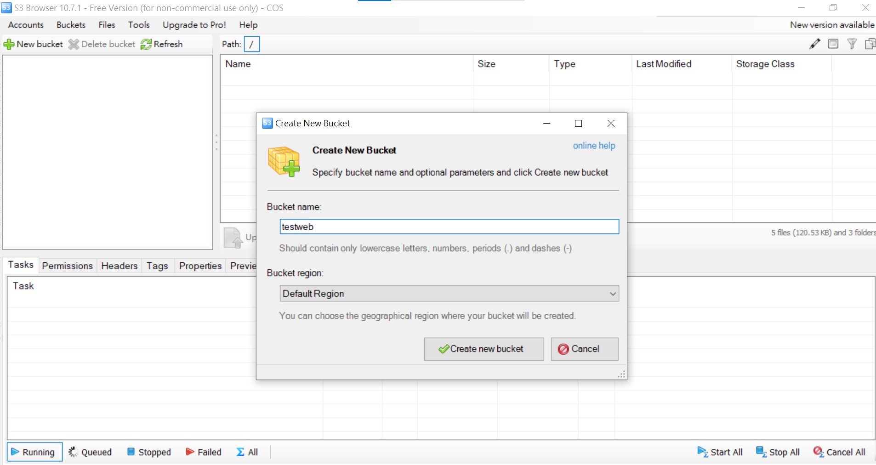Viewport: 876px width, 465px height.
Task: Click Cancel button in dialog
Action: [x=584, y=349]
